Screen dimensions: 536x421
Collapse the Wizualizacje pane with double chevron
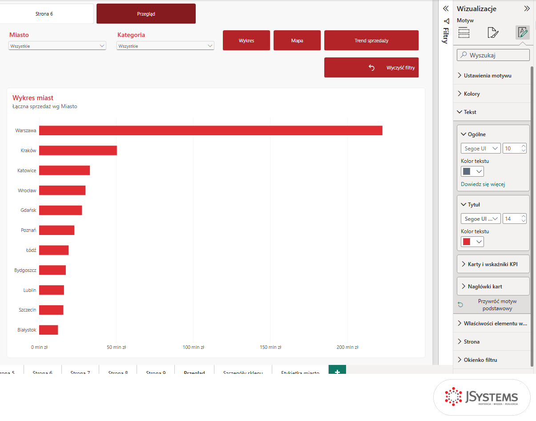[527, 8]
